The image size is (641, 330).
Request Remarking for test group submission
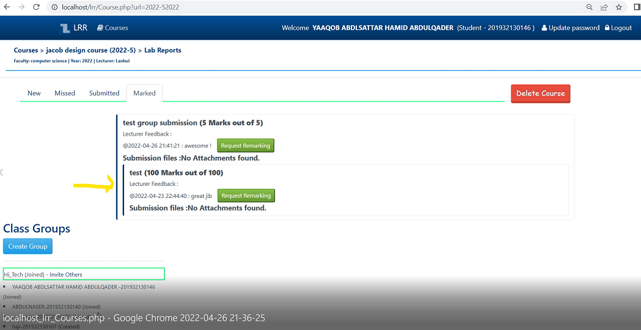pos(246,146)
